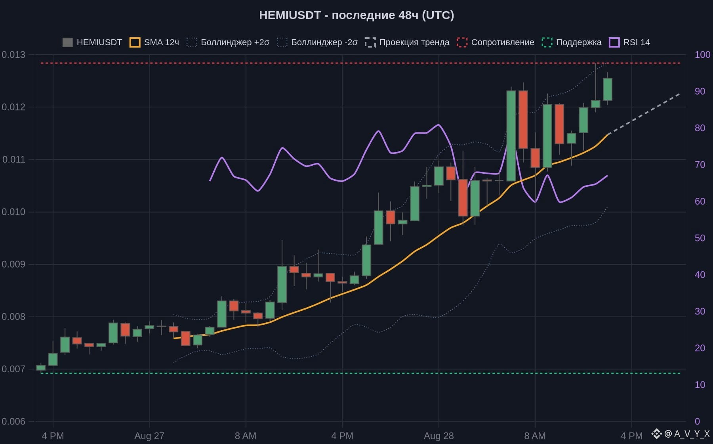Click the dotted Боллинджер +2σ legend icon

click(192, 42)
